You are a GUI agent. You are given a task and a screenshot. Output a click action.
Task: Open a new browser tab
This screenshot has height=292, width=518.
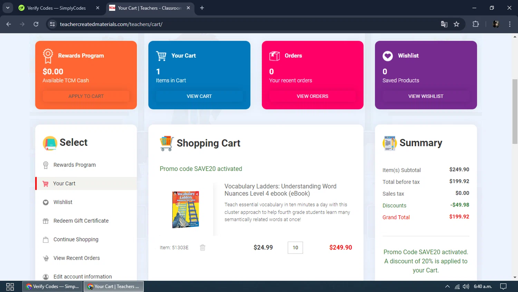click(x=202, y=8)
